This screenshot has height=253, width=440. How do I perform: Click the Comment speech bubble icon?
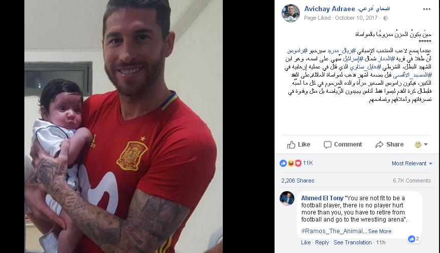pos(327,144)
